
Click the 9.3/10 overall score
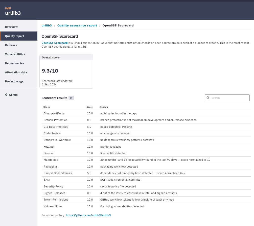pos(50,71)
